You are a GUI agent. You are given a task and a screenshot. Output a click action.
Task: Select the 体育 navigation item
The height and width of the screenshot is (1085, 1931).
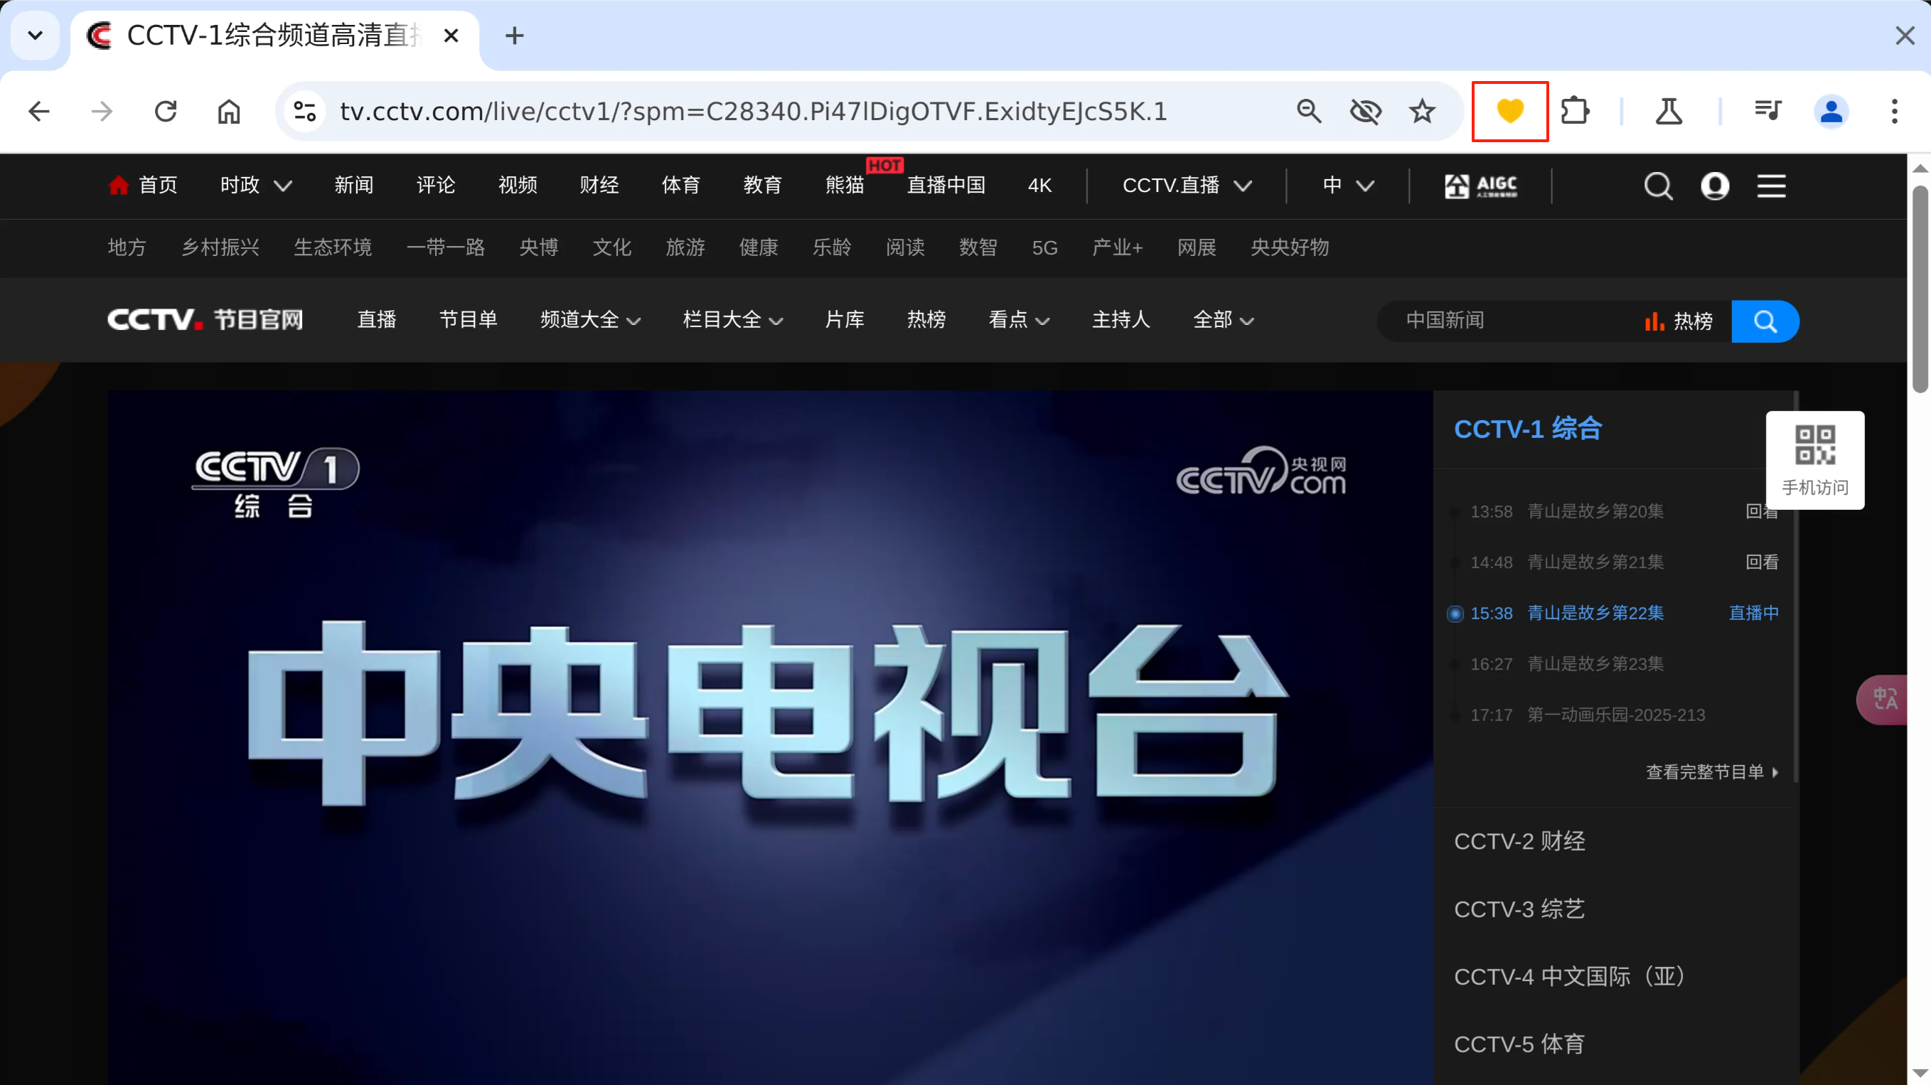point(680,185)
